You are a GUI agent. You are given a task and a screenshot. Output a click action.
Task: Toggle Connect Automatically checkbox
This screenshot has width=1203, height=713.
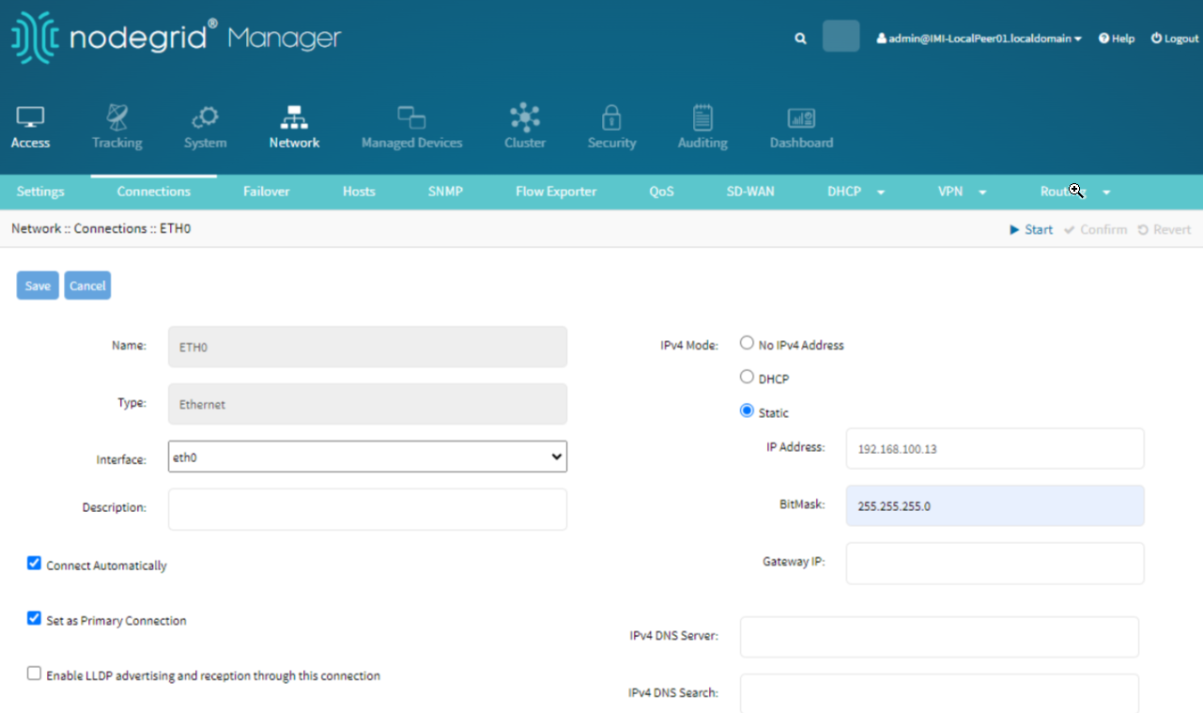pos(34,564)
